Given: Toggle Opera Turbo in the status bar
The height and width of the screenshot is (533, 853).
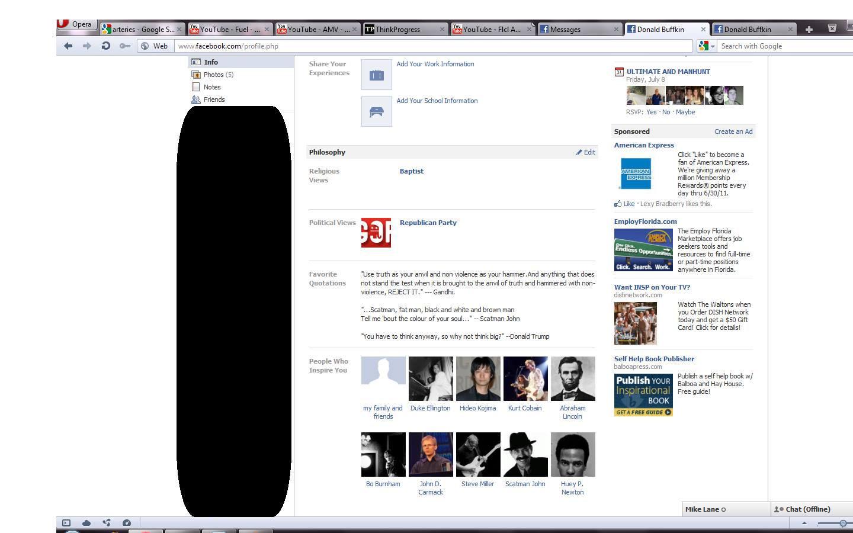Looking at the screenshot, I should click(x=126, y=523).
